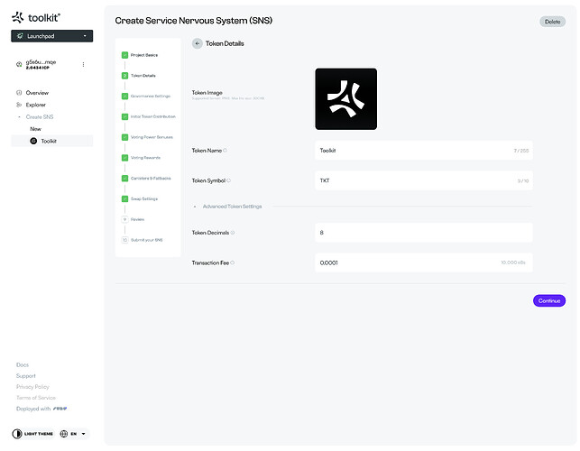Image resolution: width=580 pixels, height=451 pixels.
Task: Click the Continue button
Action: 548,300
